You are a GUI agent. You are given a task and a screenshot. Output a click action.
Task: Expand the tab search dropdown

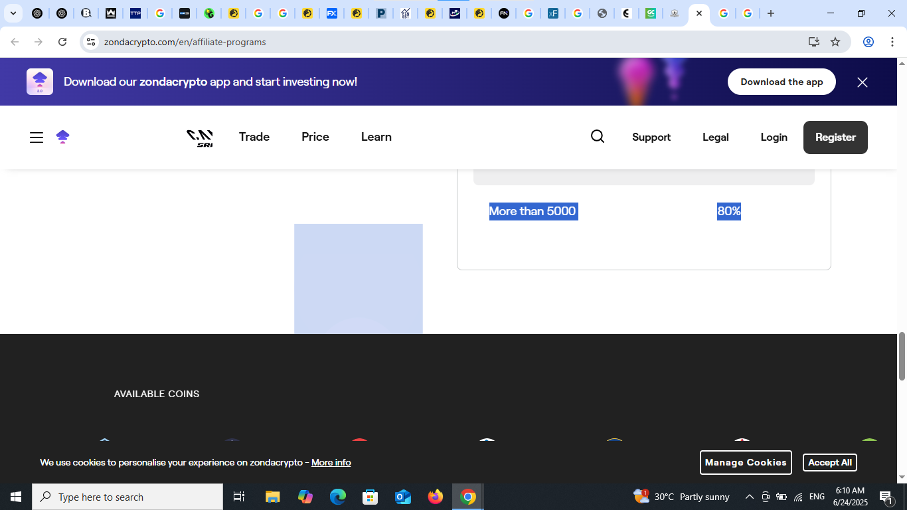pyautogui.click(x=13, y=13)
